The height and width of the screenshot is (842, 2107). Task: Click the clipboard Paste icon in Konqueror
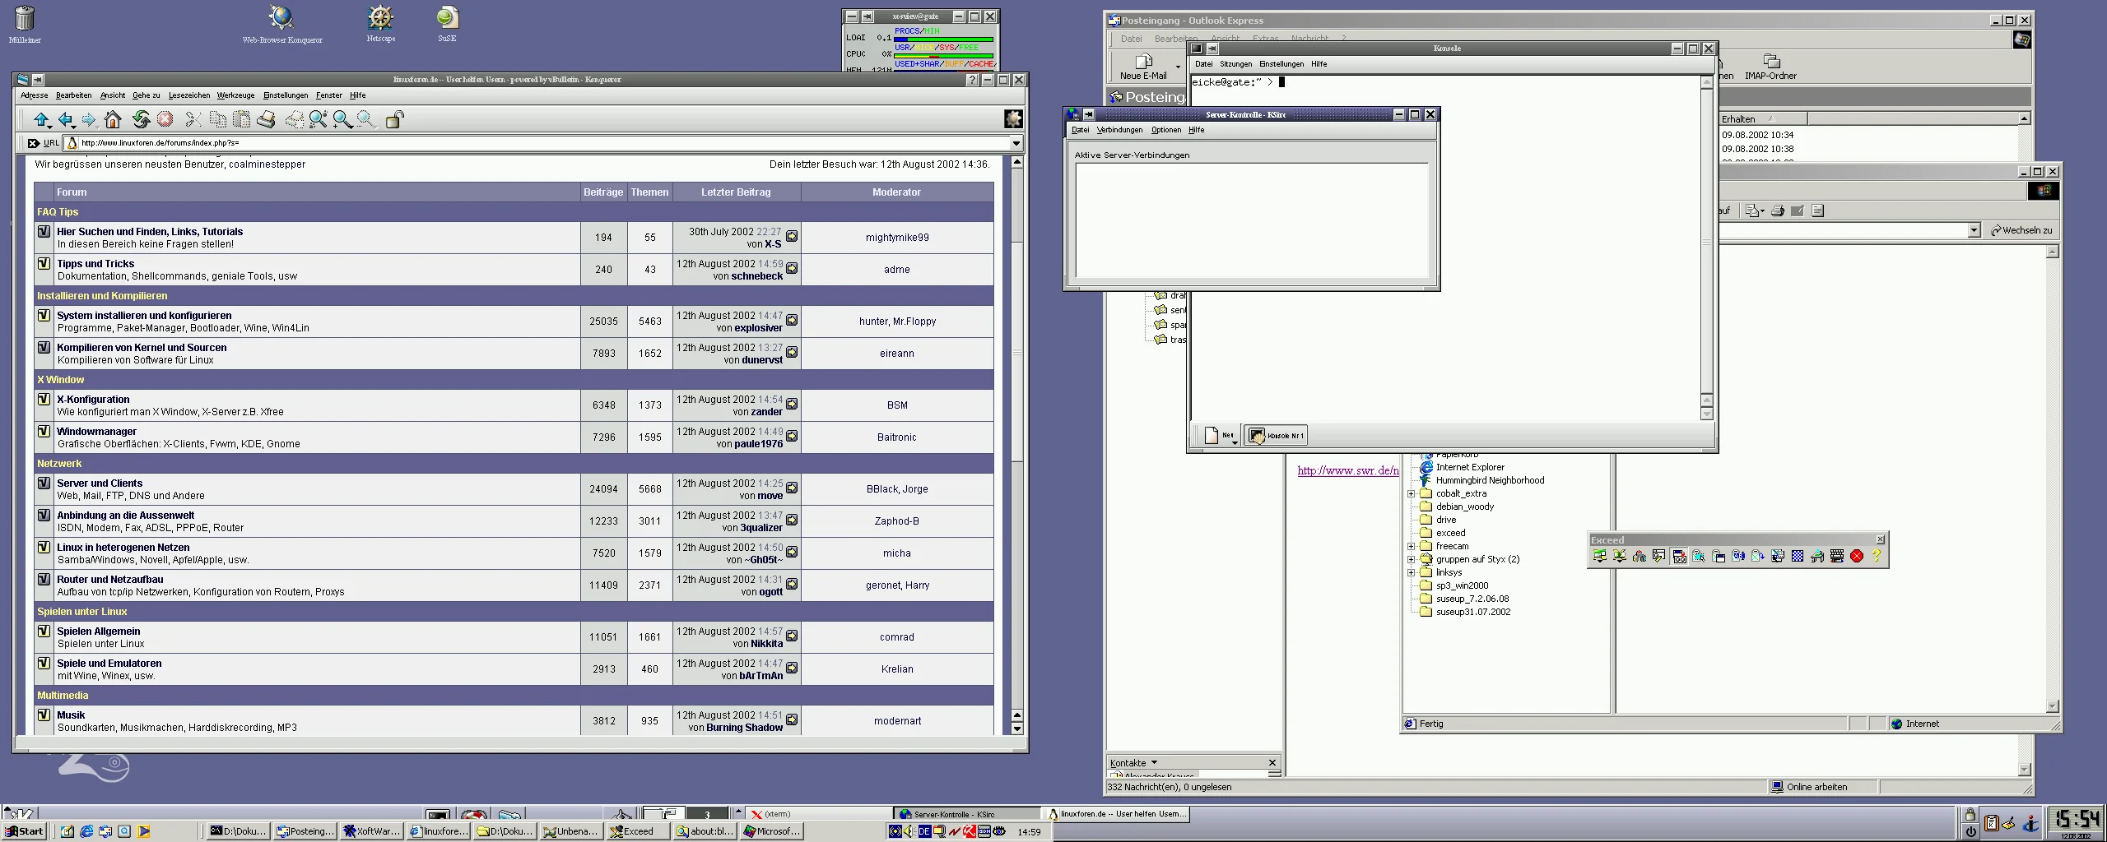point(242,120)
